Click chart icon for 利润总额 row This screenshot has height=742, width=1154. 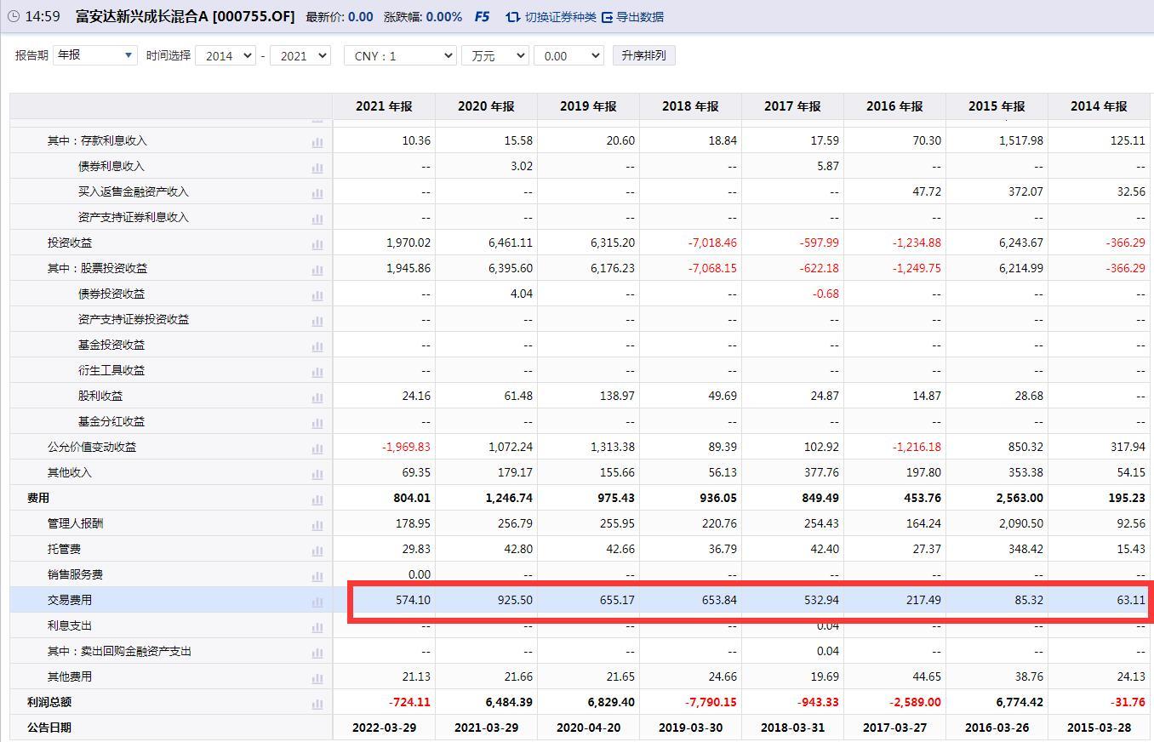click(x=317, y=703)
